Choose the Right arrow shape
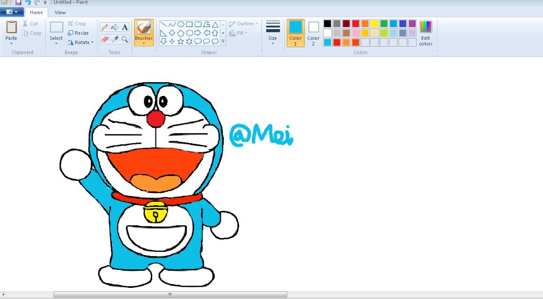Viewport: 543px width, 299px height. tap(198, 33)
